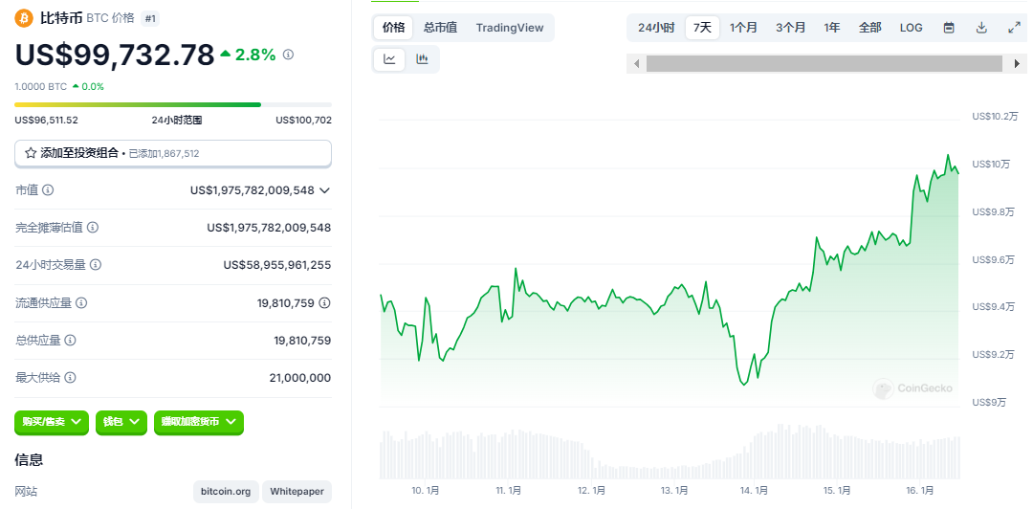1033x509 pixels.
Task: Open the bitcoin.org website link
Action: click(x=226, y=491)
